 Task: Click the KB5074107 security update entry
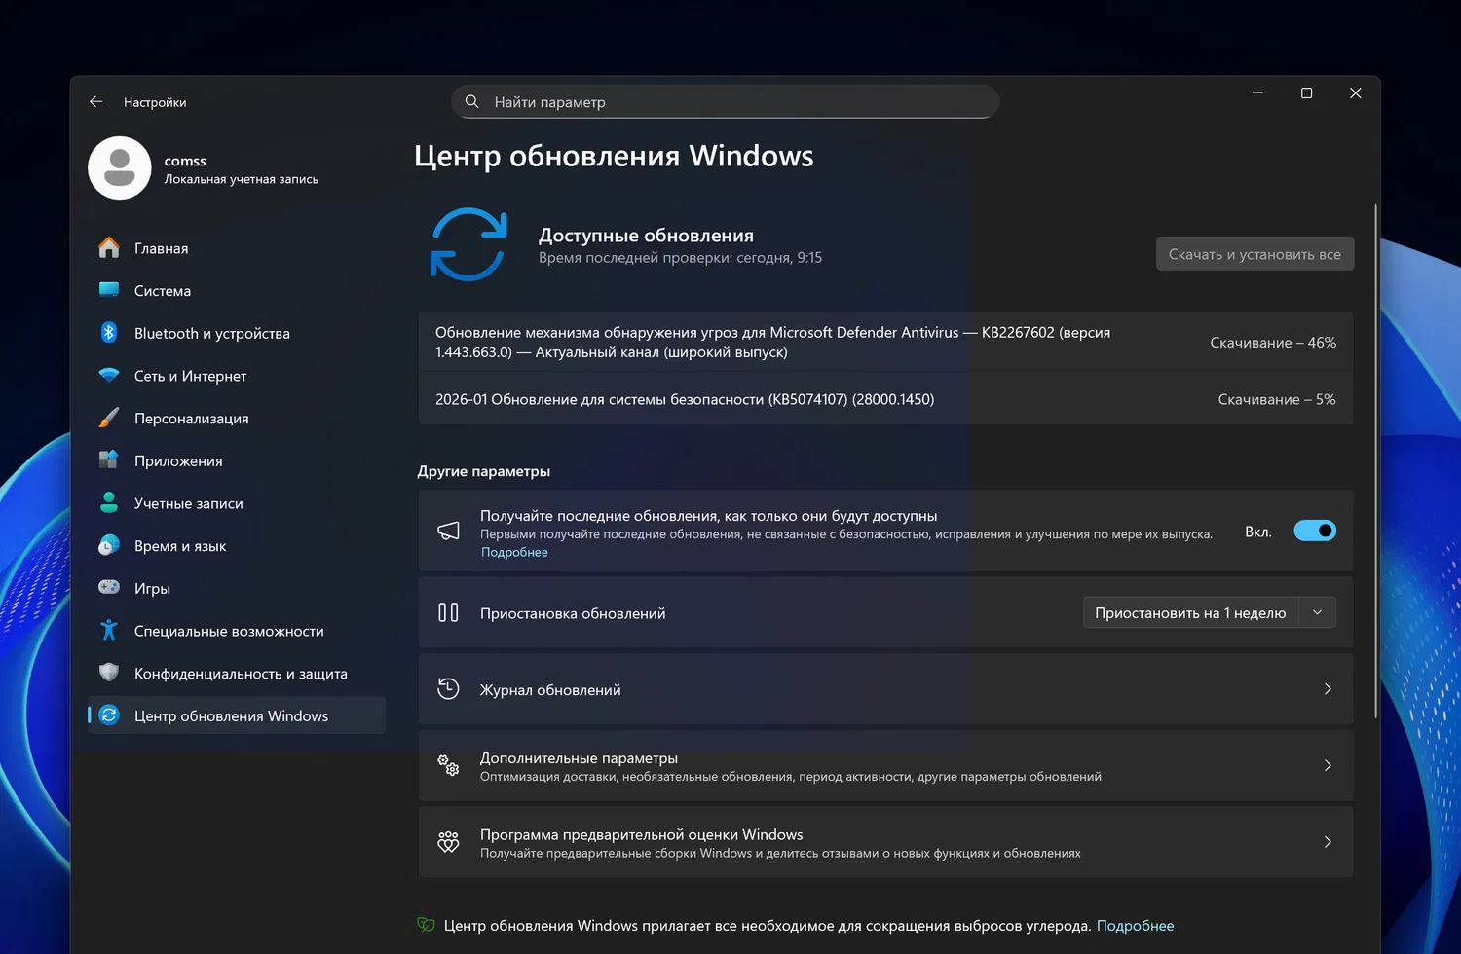coord(885,399)
